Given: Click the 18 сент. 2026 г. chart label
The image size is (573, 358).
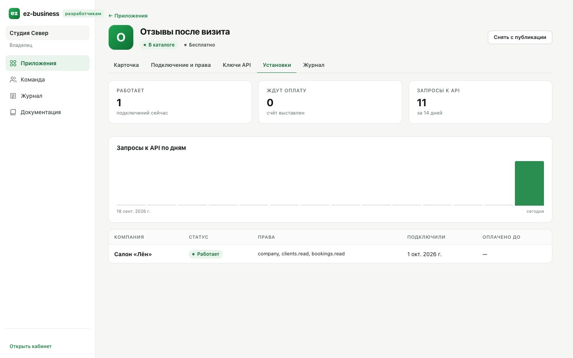Looking at the screenshot, I should [x=133, y=211].
